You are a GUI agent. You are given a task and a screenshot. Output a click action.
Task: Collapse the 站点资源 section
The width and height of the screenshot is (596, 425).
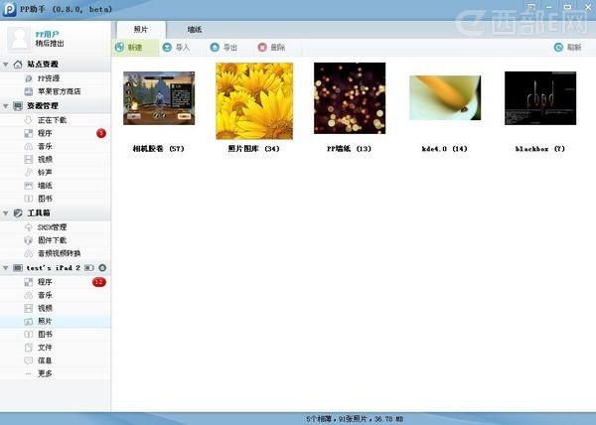point(6,65)
